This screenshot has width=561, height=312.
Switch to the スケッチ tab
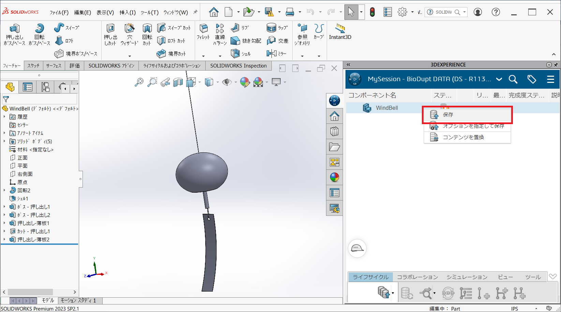pos(33,65)
